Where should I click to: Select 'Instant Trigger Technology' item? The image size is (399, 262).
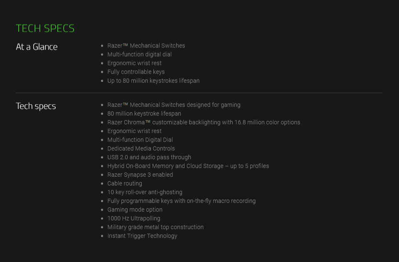tap(142, 236)
